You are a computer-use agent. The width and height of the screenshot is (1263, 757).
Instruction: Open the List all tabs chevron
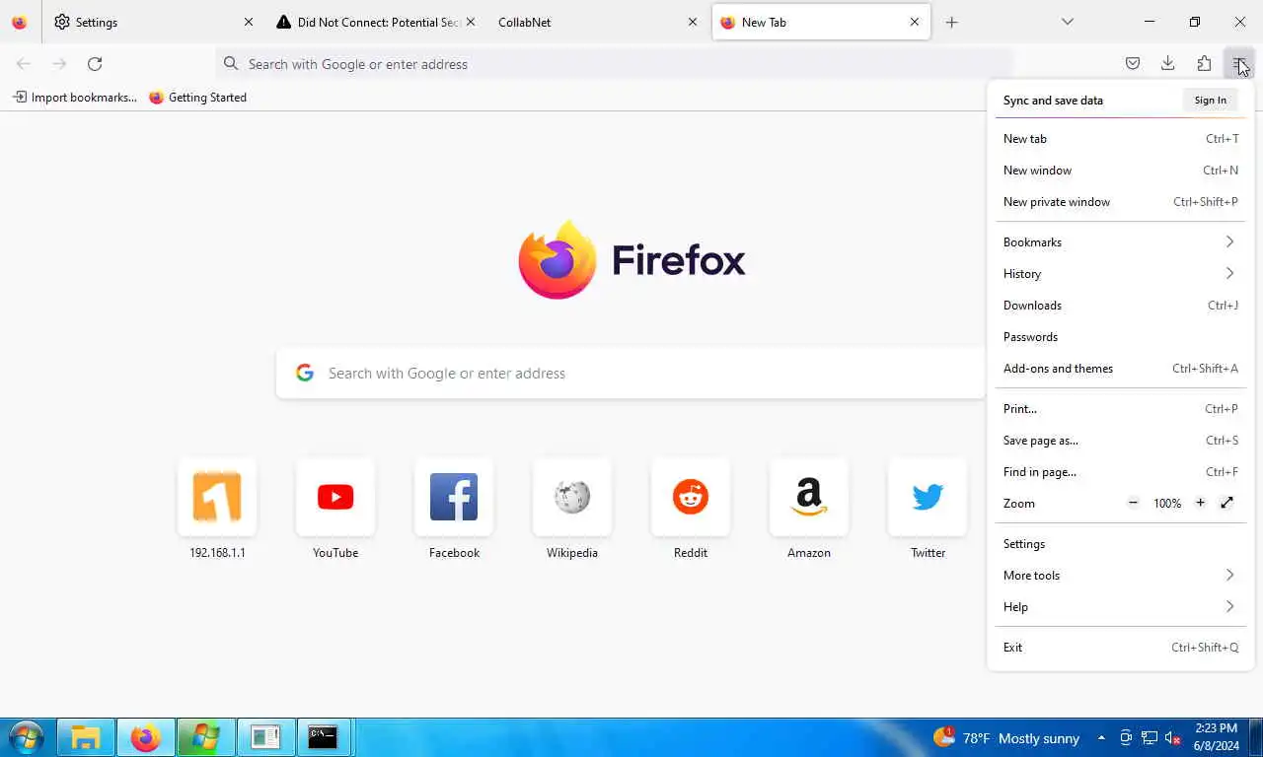click(1068, 22)
